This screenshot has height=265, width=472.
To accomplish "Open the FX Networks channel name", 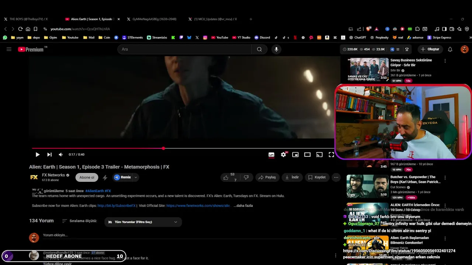I will 53,175.
